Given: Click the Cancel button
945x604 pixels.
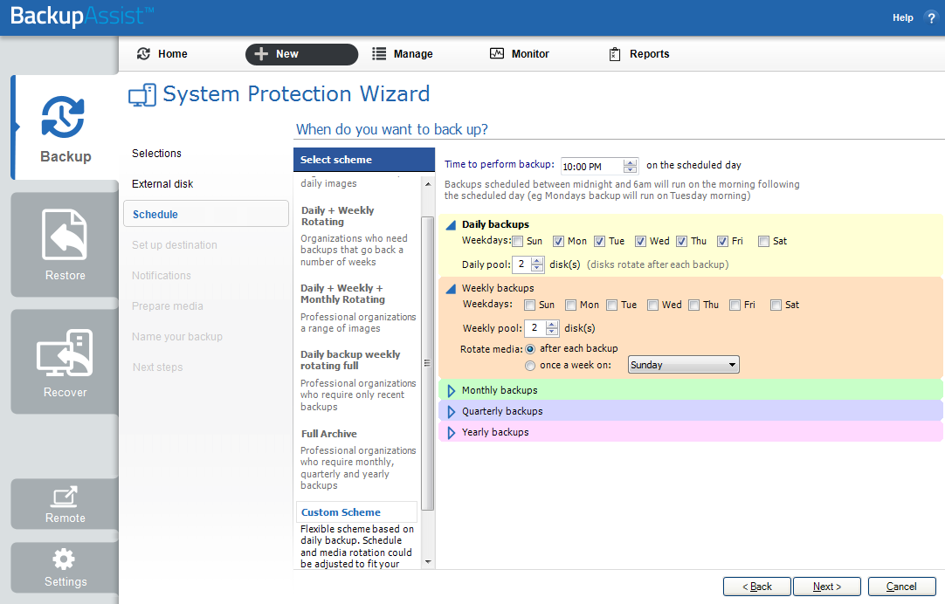Looking at the screenshot, I should [x=901, y=587].
